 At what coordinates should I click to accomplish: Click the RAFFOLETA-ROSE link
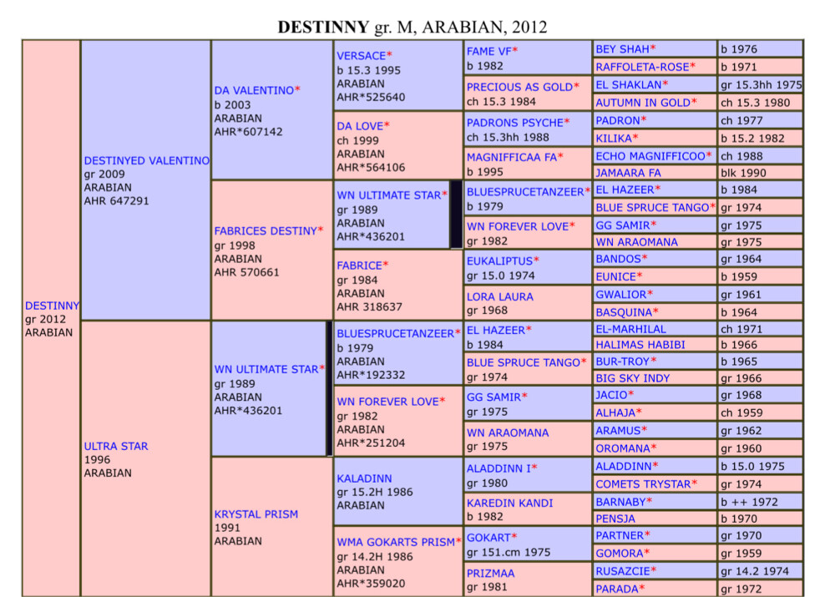(642, 67)
